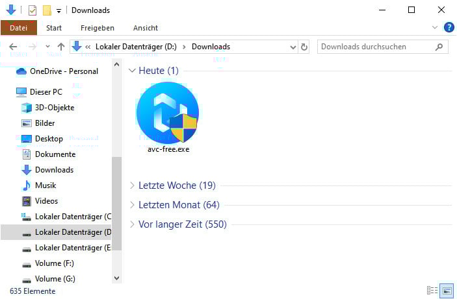Go up one folder level
Viewport: 457px width, 299px height.
click(61, 47)
